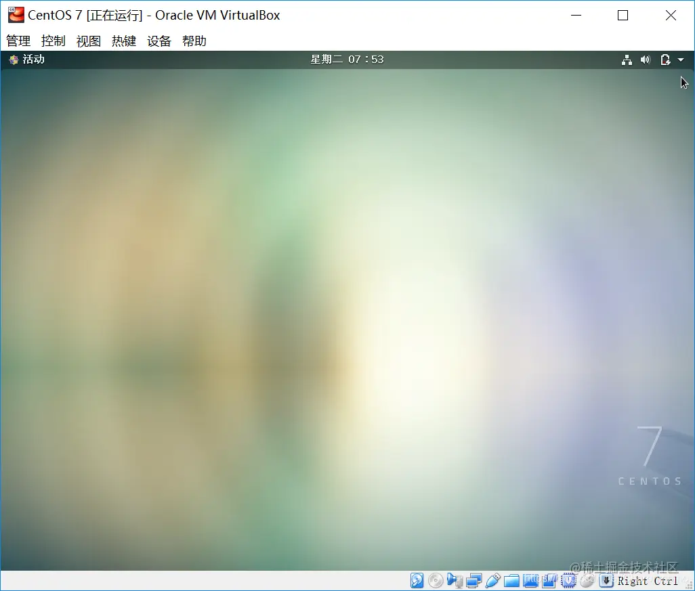Click the CPU virtualization chip icon
695x591 pixels.
point(569,580)
